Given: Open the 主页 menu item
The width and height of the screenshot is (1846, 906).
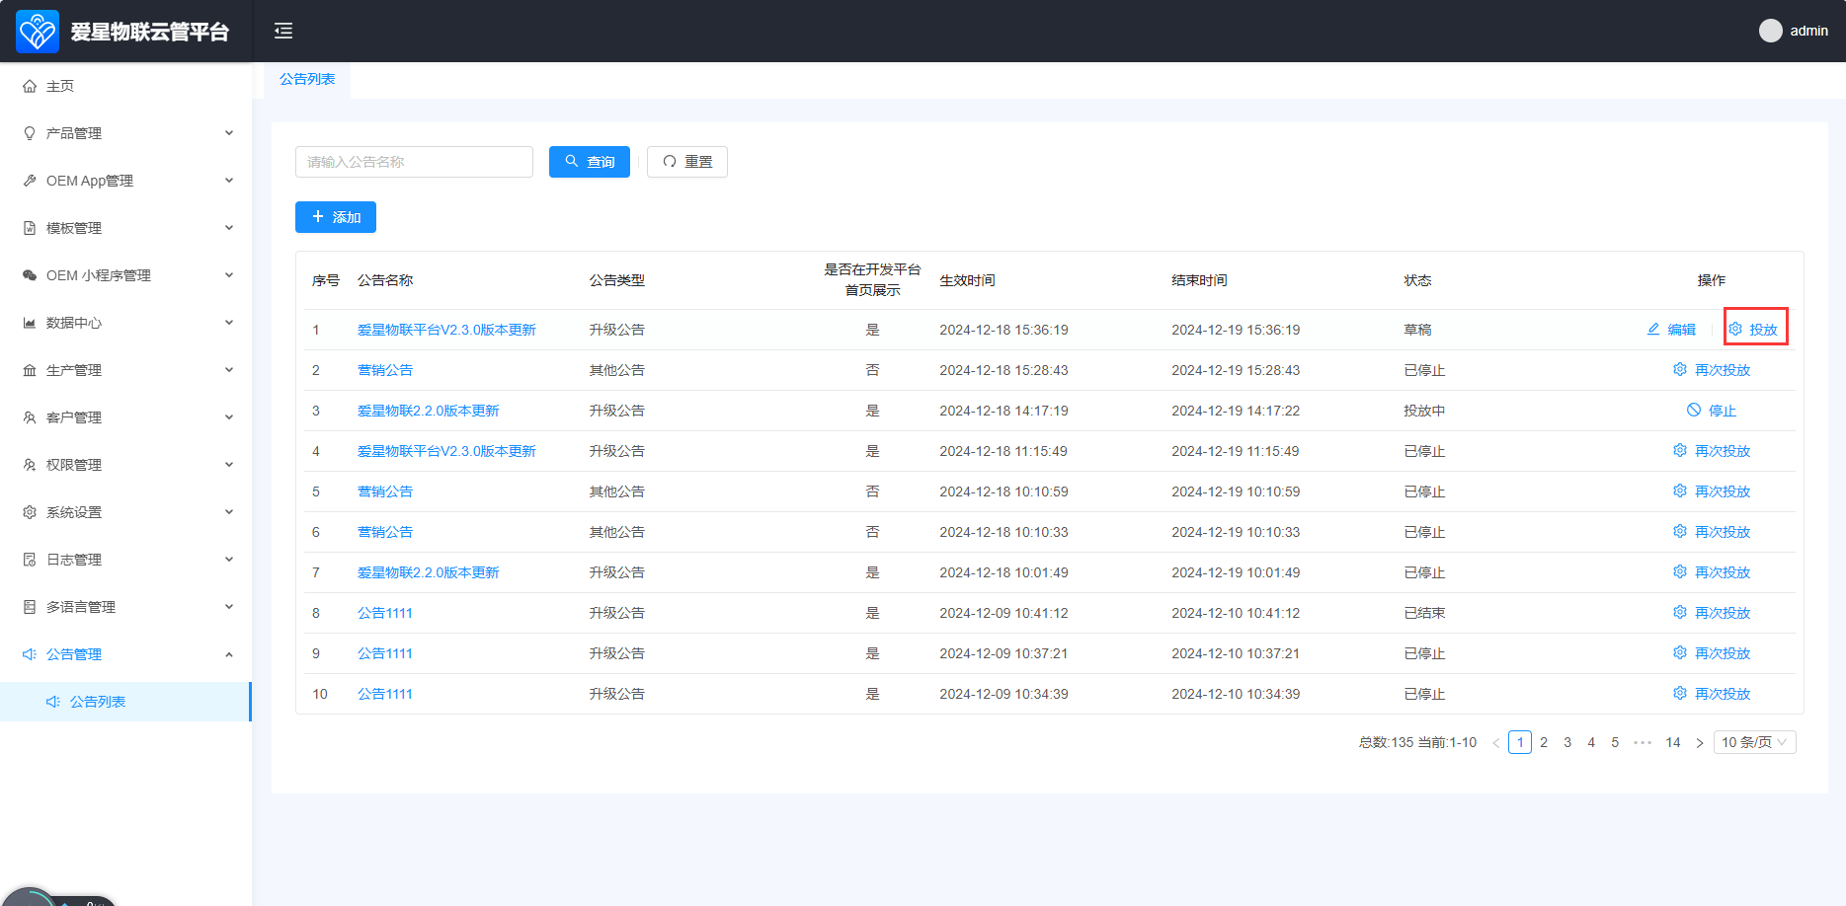Looking at the screenshot, I should (x=125, y=86).
